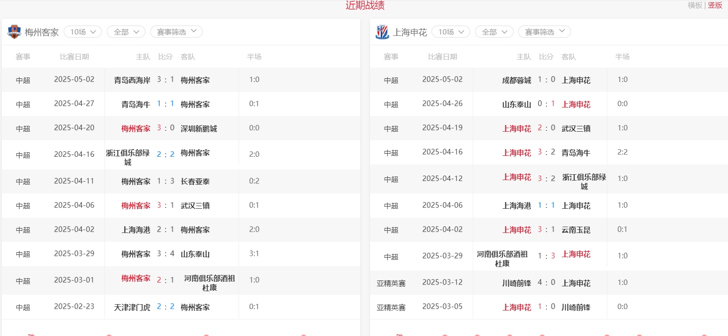Click 云南玉昆 away team name

(x=576, y=230)
